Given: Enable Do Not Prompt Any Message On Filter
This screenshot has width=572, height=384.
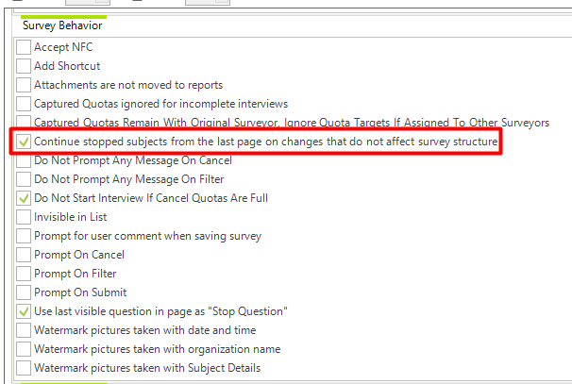Looking at the screenshot, I should (24, 179).
